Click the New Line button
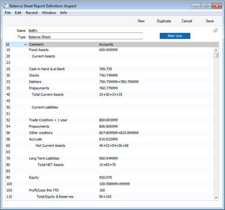This screenshot has width=225, height=210. click(x=175, y=36)
